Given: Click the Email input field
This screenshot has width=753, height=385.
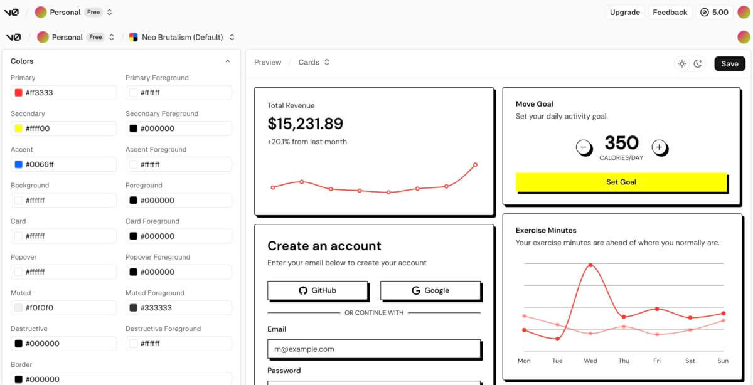Looking at the screenshot, I should pyautogui.click(x=374, y=349).
